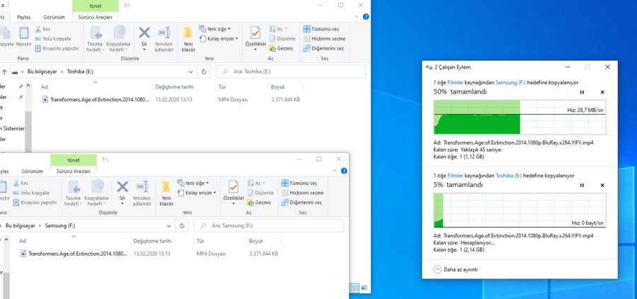Open Yeni öğe dropdown in F: window
This screenshot has height=299, width=637.
(193, 183)
